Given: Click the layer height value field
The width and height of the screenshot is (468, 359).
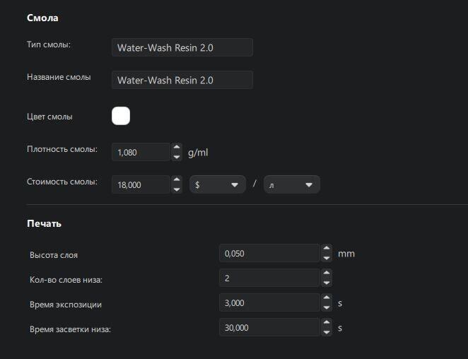Looking at the screenshot, I should 269,253.
